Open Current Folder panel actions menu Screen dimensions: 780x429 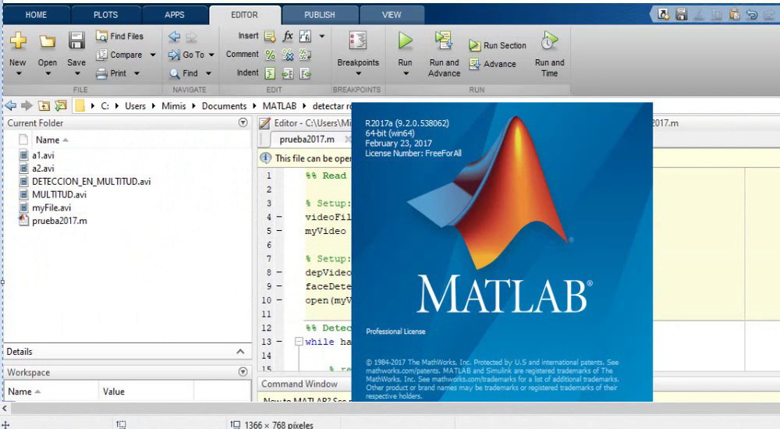(x=243, y=122)
